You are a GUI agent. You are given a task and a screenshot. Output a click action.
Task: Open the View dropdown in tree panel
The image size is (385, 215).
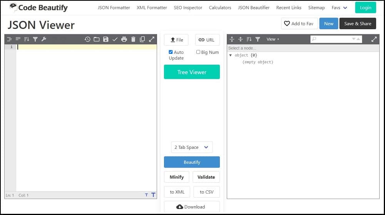(273, 39)
